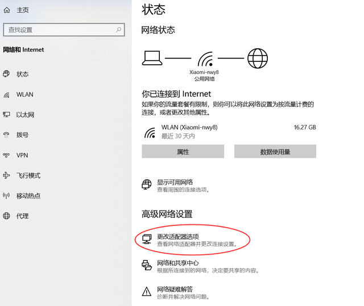Click the Internet globe in network diagram
Viewport: 364px width, 306px height.
(258, 58)
